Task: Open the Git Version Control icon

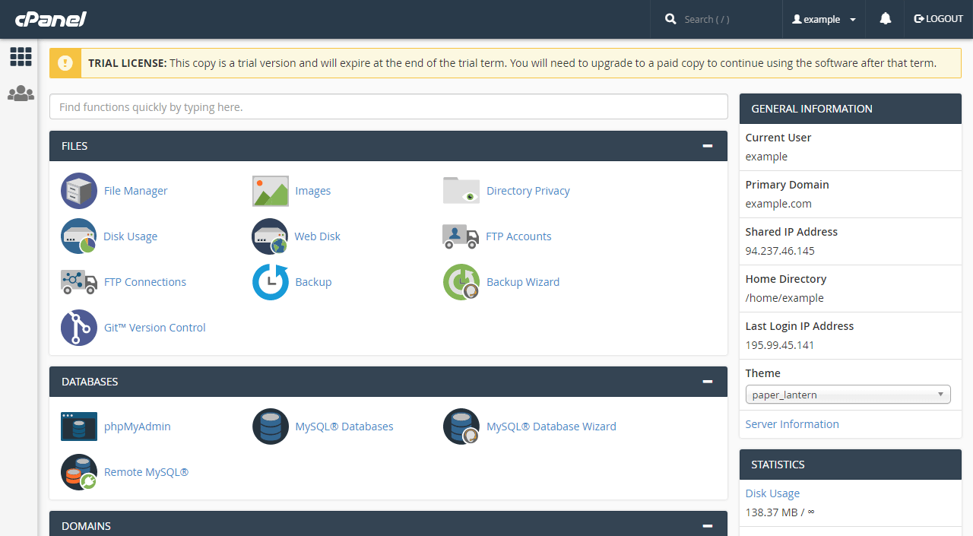Action: [79, 328]
